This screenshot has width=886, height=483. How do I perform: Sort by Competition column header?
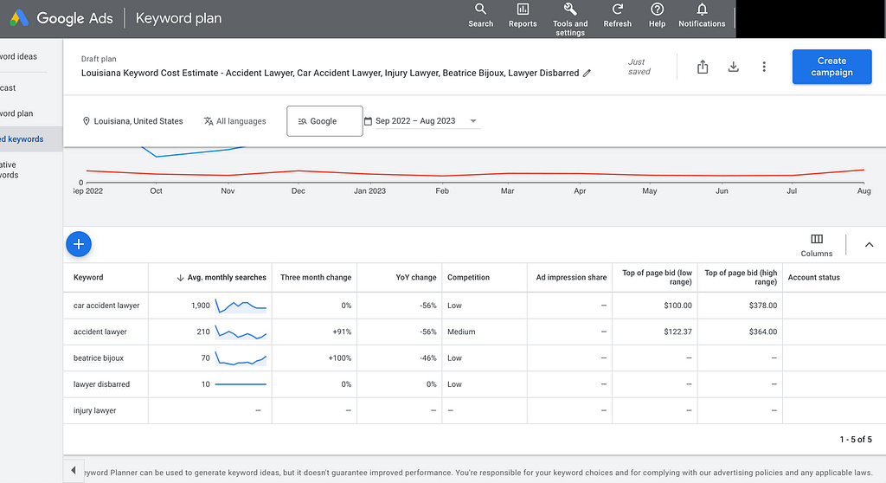(x=468, y=277)
